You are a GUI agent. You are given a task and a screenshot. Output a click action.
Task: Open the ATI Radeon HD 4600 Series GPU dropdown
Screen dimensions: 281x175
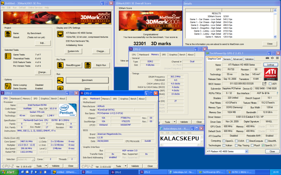click(x=247, y=152)
